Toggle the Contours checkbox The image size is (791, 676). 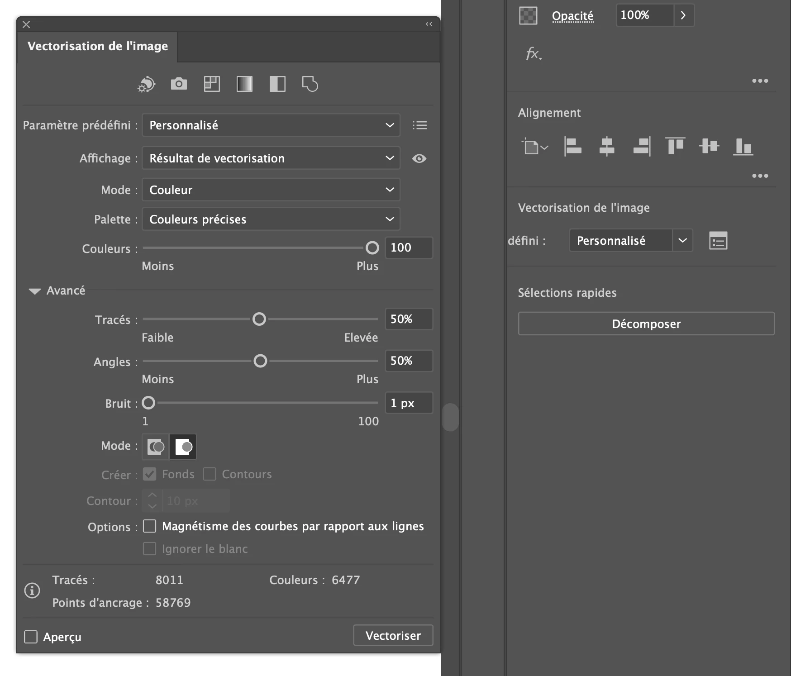pos(210,474)
